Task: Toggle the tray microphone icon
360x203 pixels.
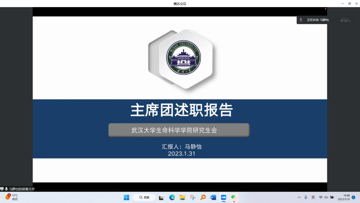Action: coord(306,197)
